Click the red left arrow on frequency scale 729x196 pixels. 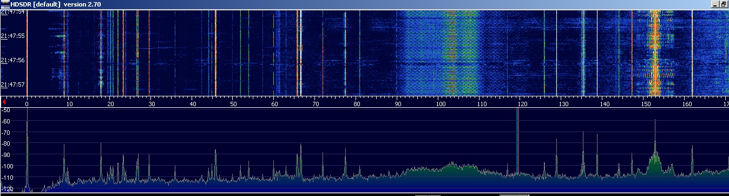[4, 101]
